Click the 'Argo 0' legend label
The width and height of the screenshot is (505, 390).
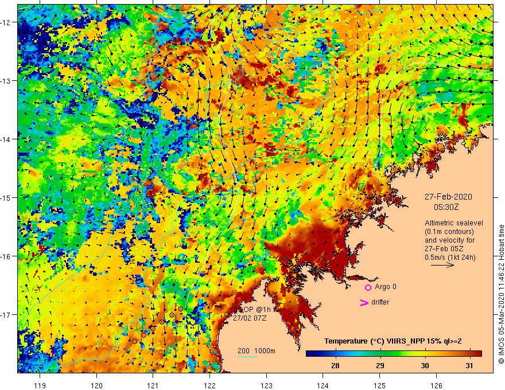pyautogui.click(x=385, y=287)
